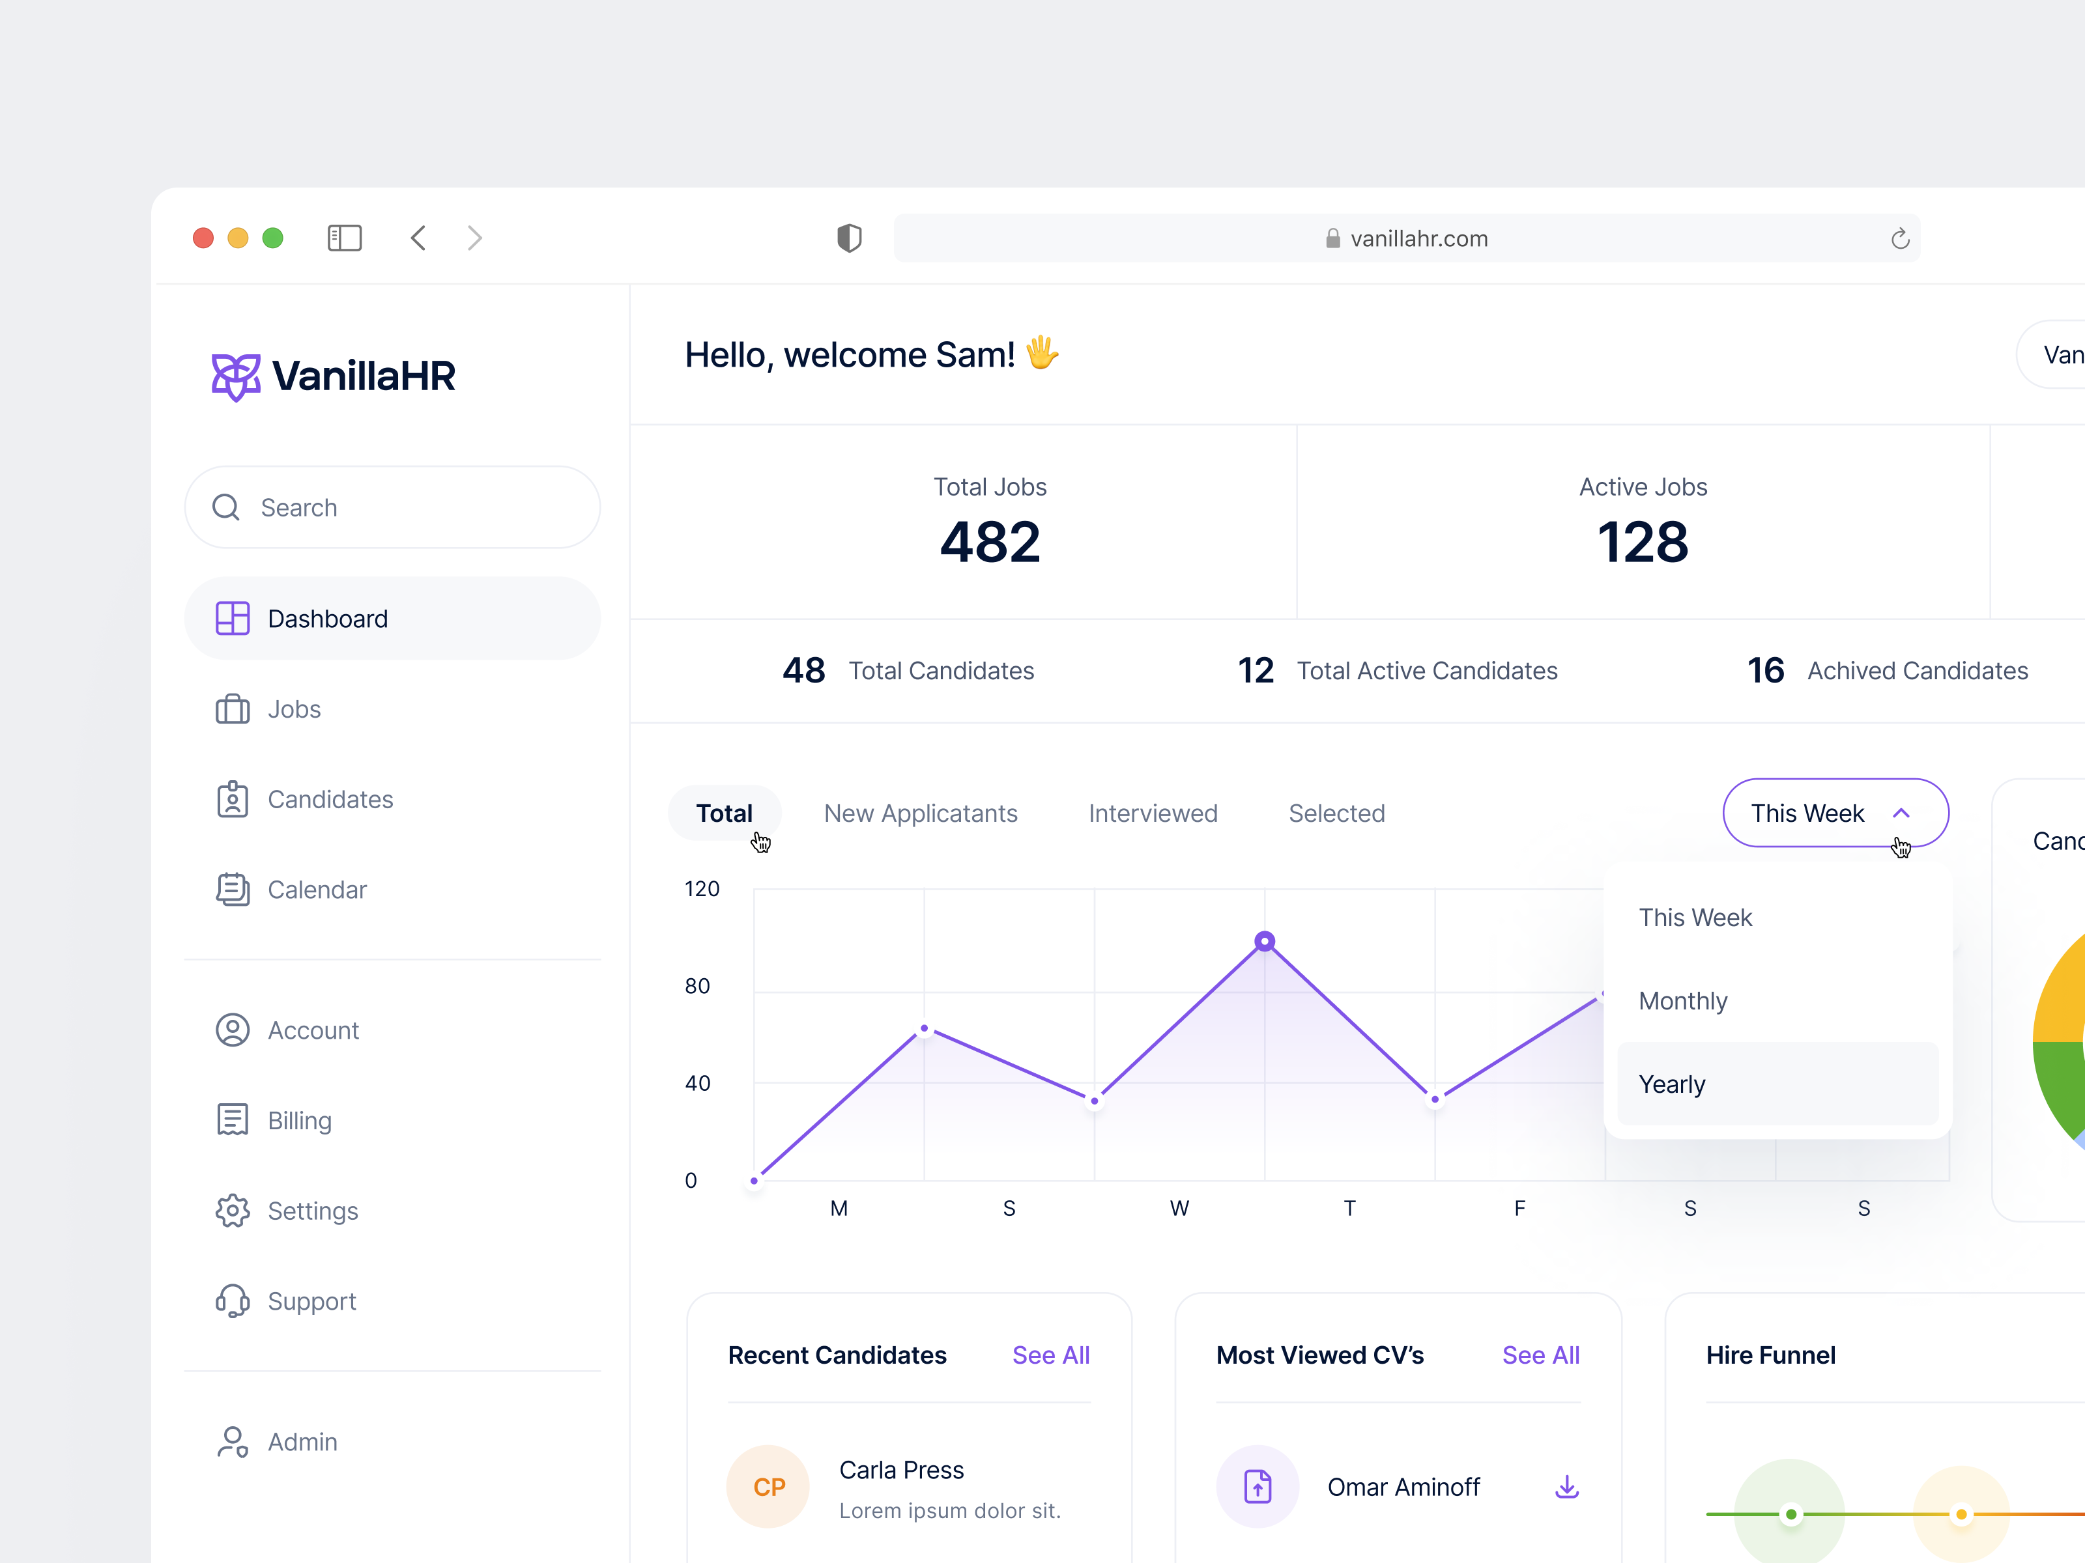
Task: Download Omar Aminoff's CV
Action: pos(1566,1487)
